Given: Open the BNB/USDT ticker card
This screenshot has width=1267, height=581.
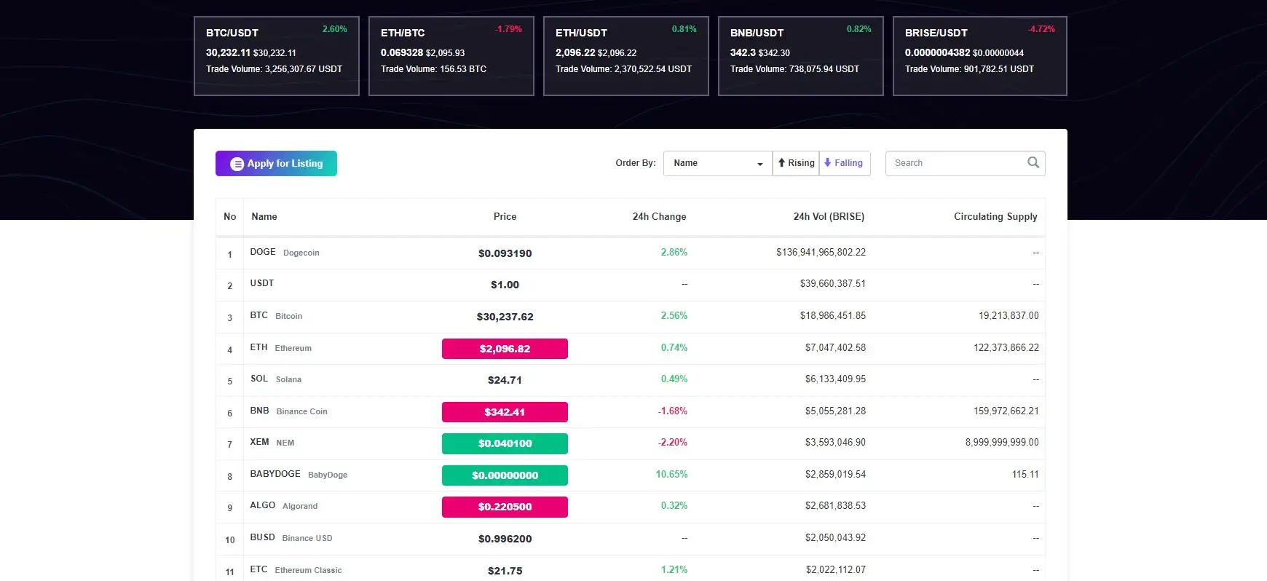Looking at the screenshot, I should (x=801, y=56).
